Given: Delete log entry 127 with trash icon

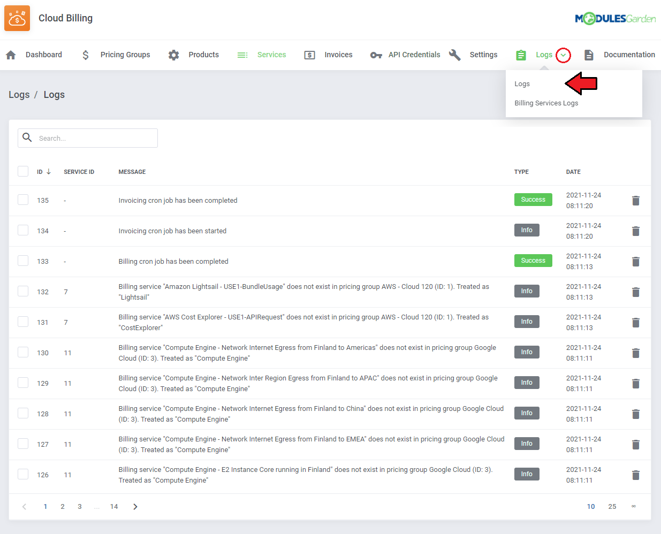Looking at the screenshot, I should [x=636, y=445].
